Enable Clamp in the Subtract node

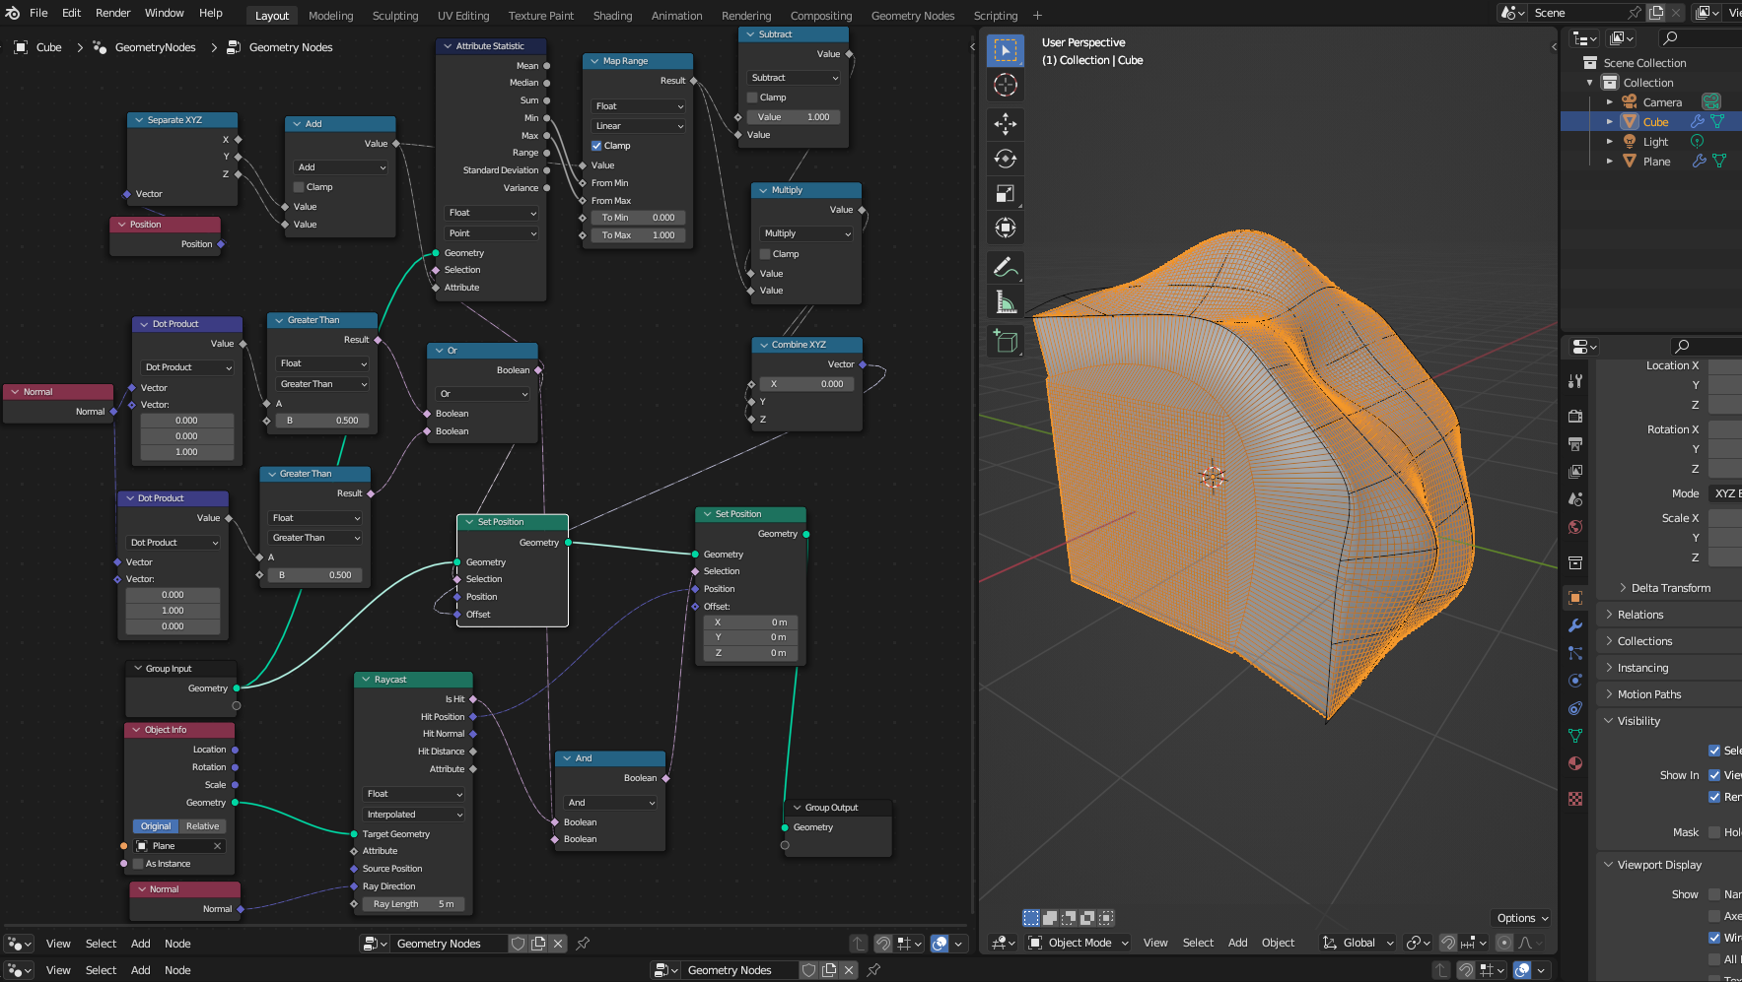pyautogui.click(x=753, y=98)
